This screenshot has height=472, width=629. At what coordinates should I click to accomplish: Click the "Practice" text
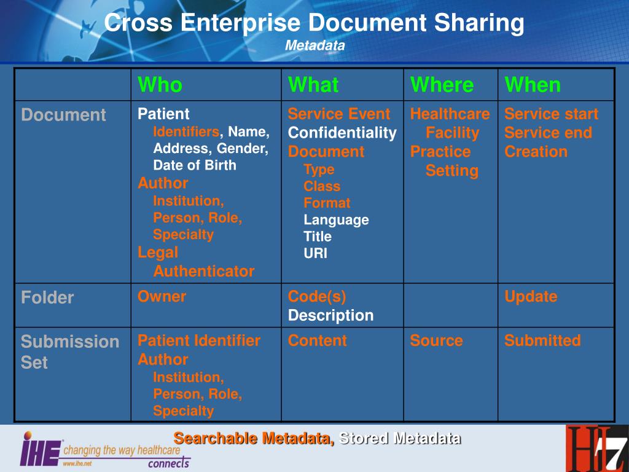pyautogui.click(x=440, y=152)
